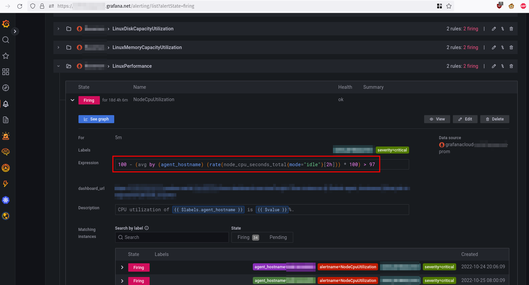Expand the LinuxDiskCapacityUtilization group
529x285 pixels.
coord(58,29)
